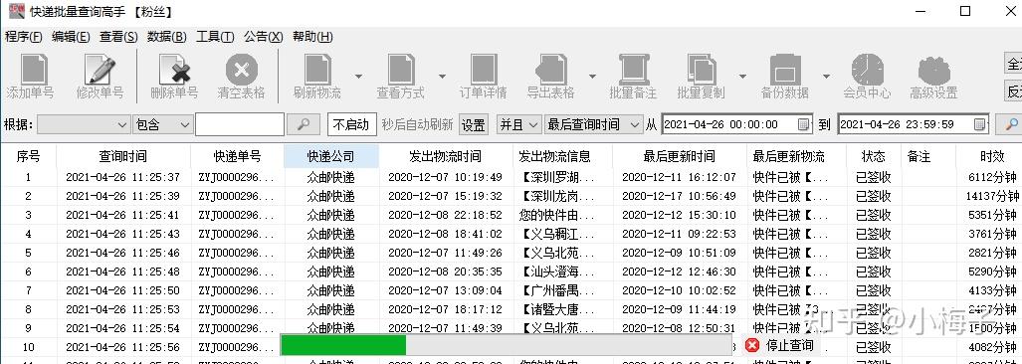Click the cell 2020-12-11 09:22:53
1022x364 pixels.
coord(679,234)
